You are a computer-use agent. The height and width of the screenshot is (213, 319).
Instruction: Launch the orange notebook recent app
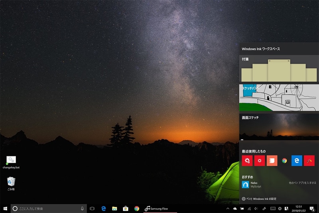(272, 161)
